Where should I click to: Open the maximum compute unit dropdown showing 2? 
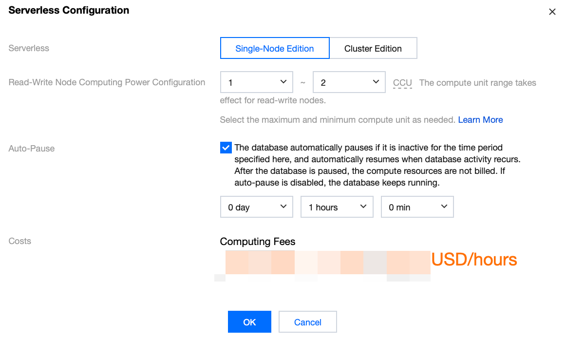349,82
